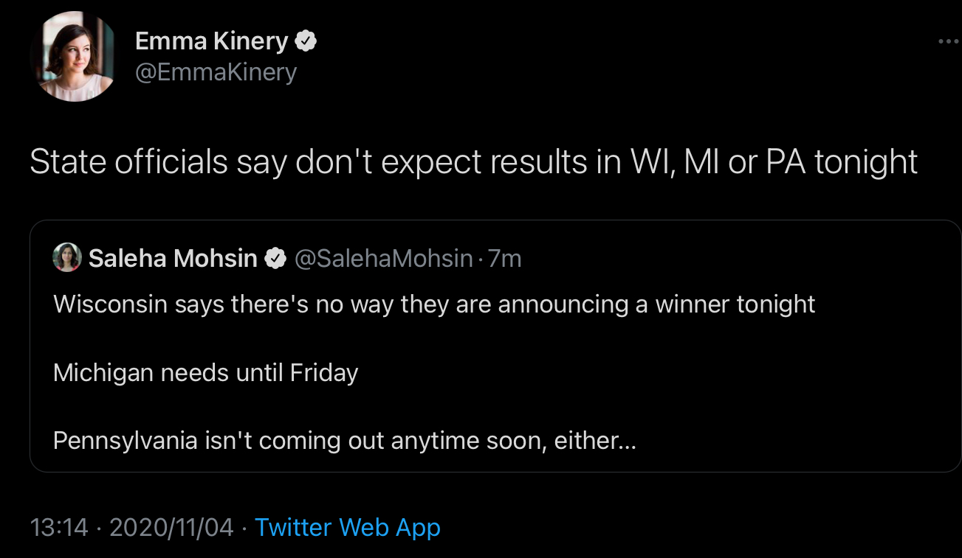The width and height of the screenshot is (962, 558).
Task: Open the Twitter Web App source link
Action: pyautogui.click(x=347, y=528)
